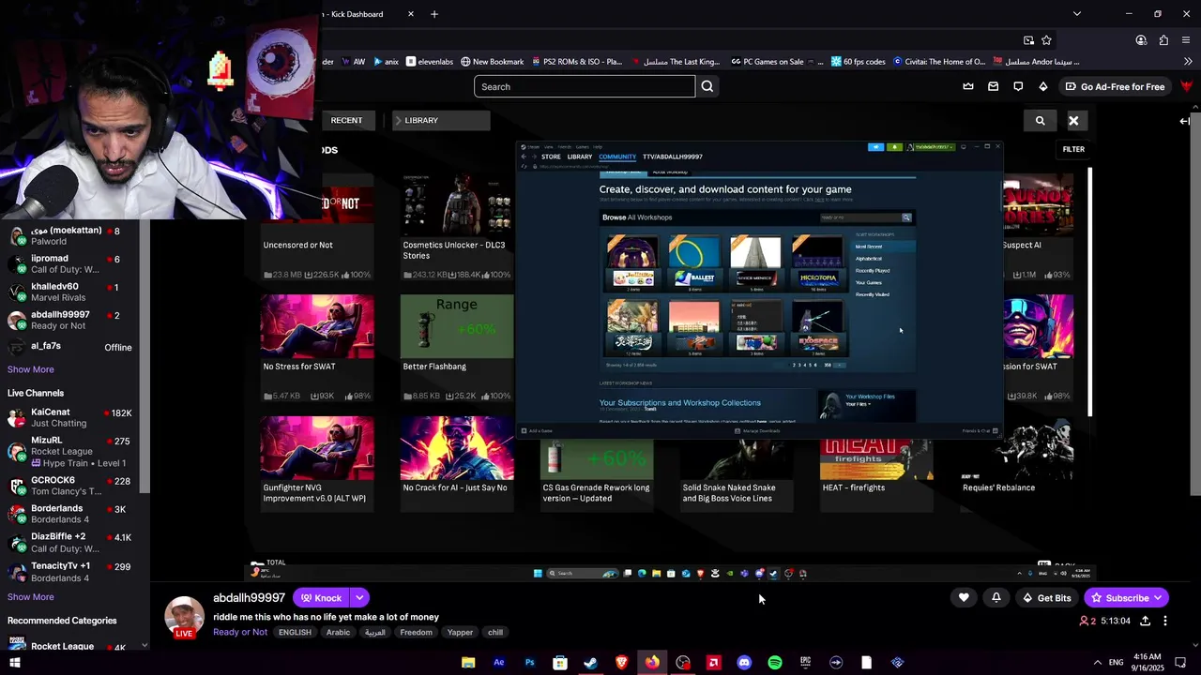Share the stream via upload icon

tap(1145, 621)
